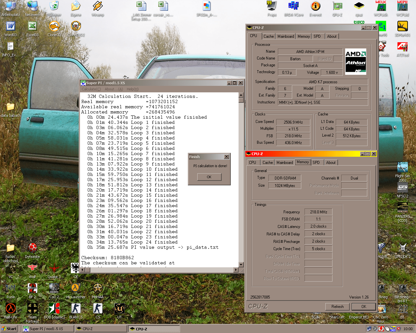Open the Excel03 desktop icon

click(x=32, y=29)
